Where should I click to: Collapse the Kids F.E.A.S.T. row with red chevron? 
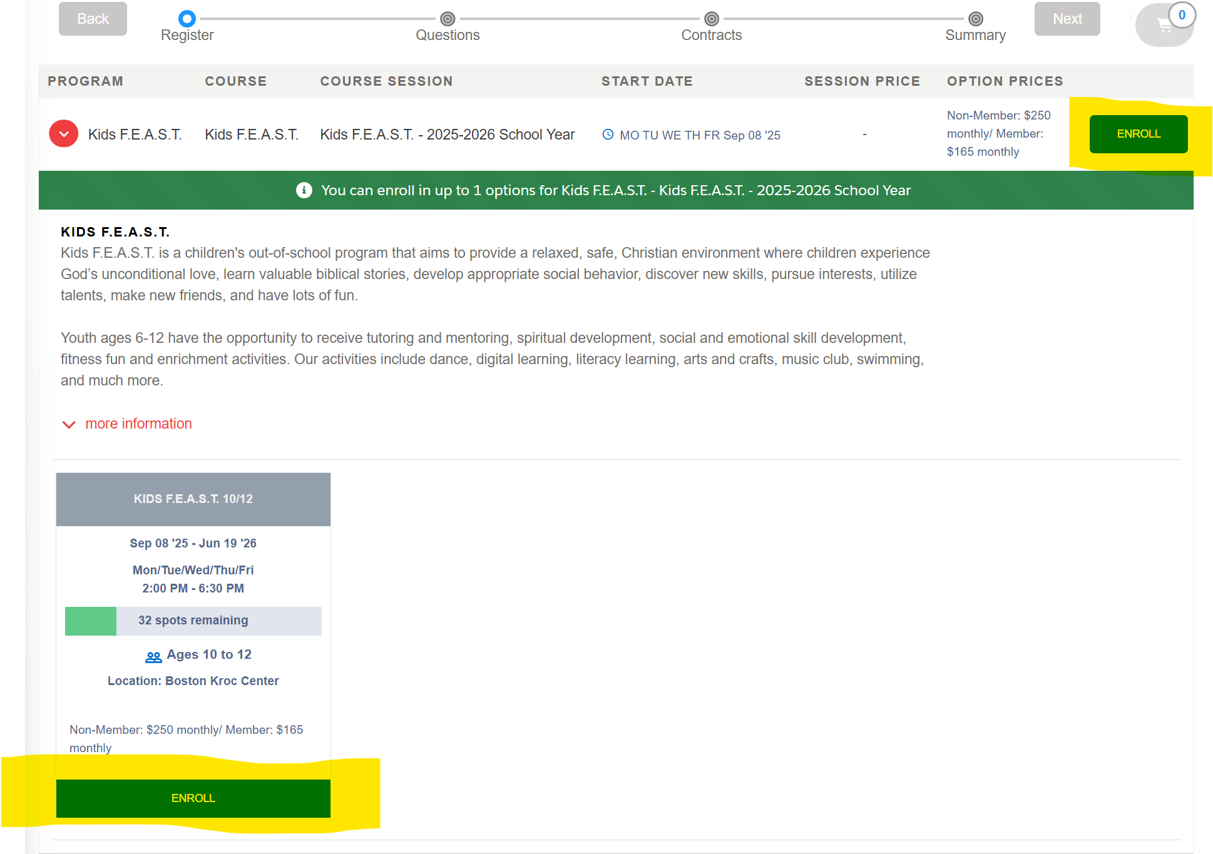coord(64,134)
